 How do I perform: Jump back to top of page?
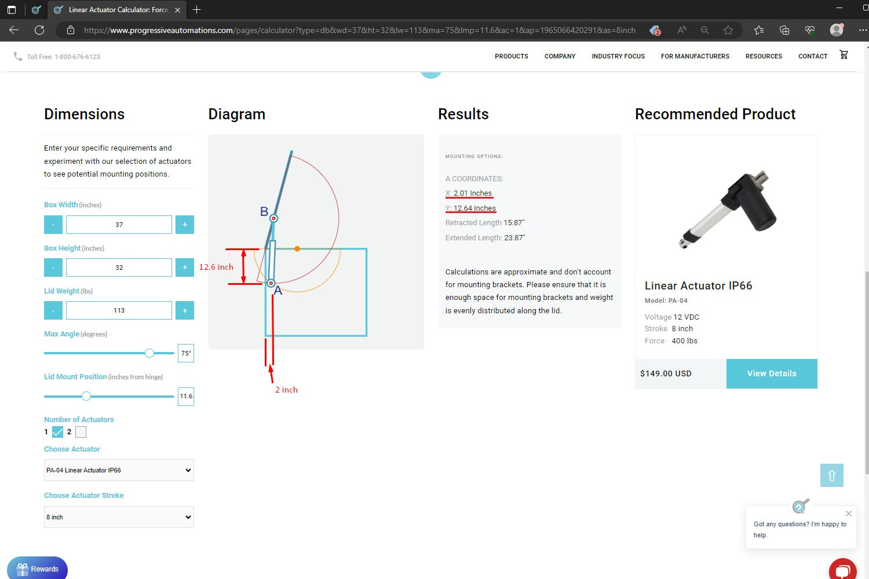[x=832, y=475]
